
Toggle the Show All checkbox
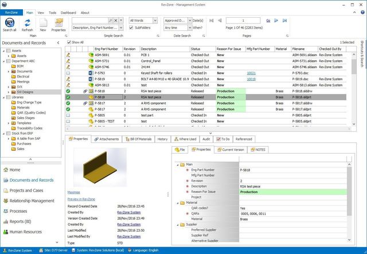(69, 42)
